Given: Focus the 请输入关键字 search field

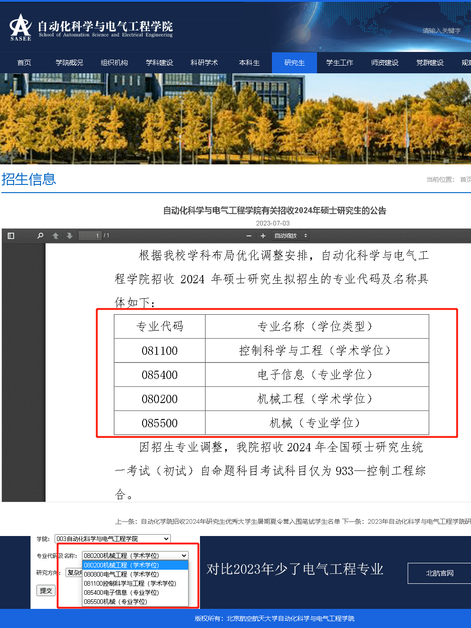Looking at the screenshot, I should click(x=441, y=31).
